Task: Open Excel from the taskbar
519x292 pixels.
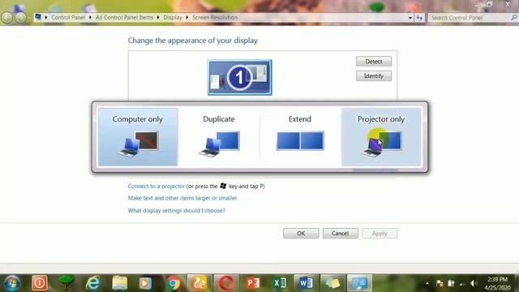Action: (280, 283)
